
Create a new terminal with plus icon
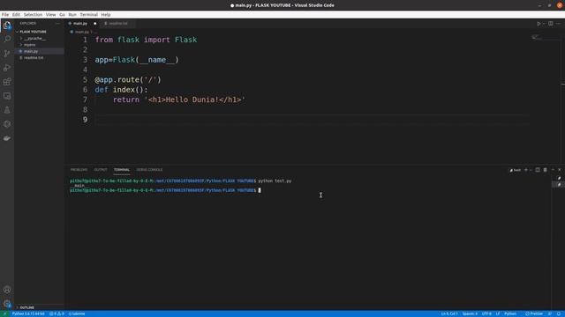tap(526, 170)
